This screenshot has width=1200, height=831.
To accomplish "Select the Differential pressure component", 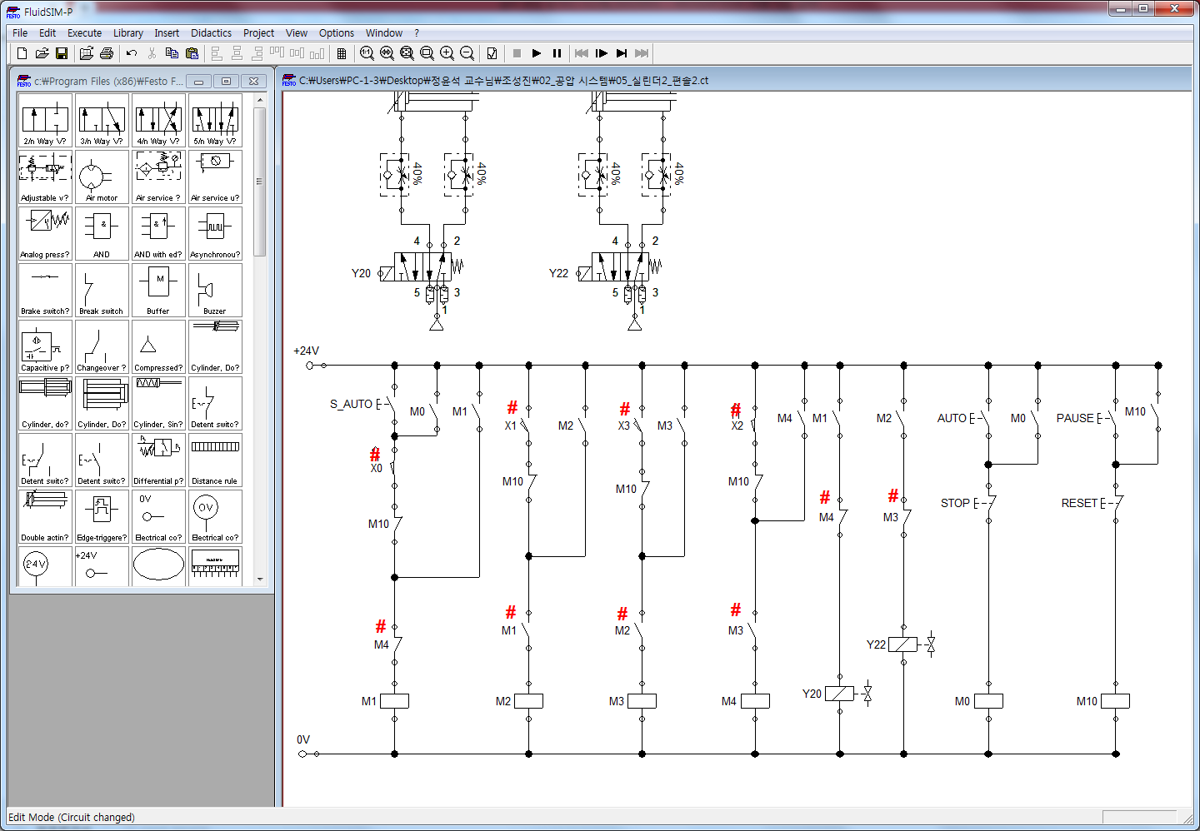I will tap(158, 460).
